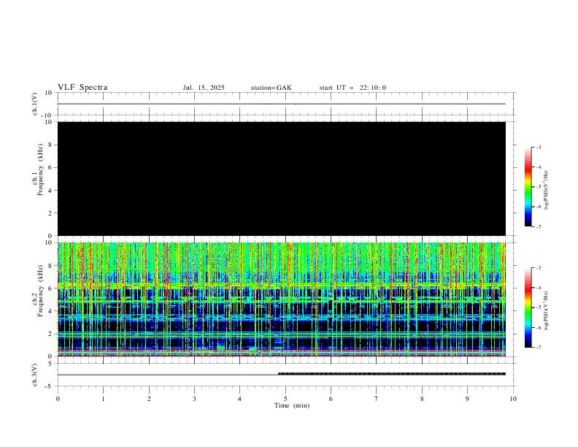The height and width of the screenshot is (447, 578).
Task: Click time axis tick label "2"
Action: [149, 399]
